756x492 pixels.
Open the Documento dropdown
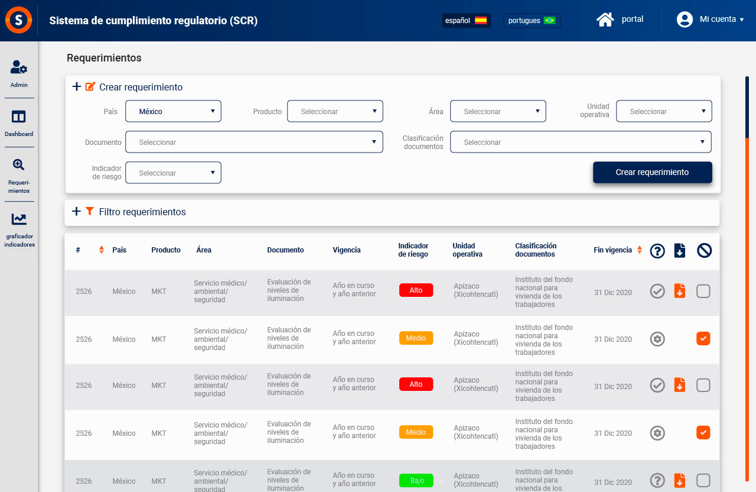click(254, 142)
